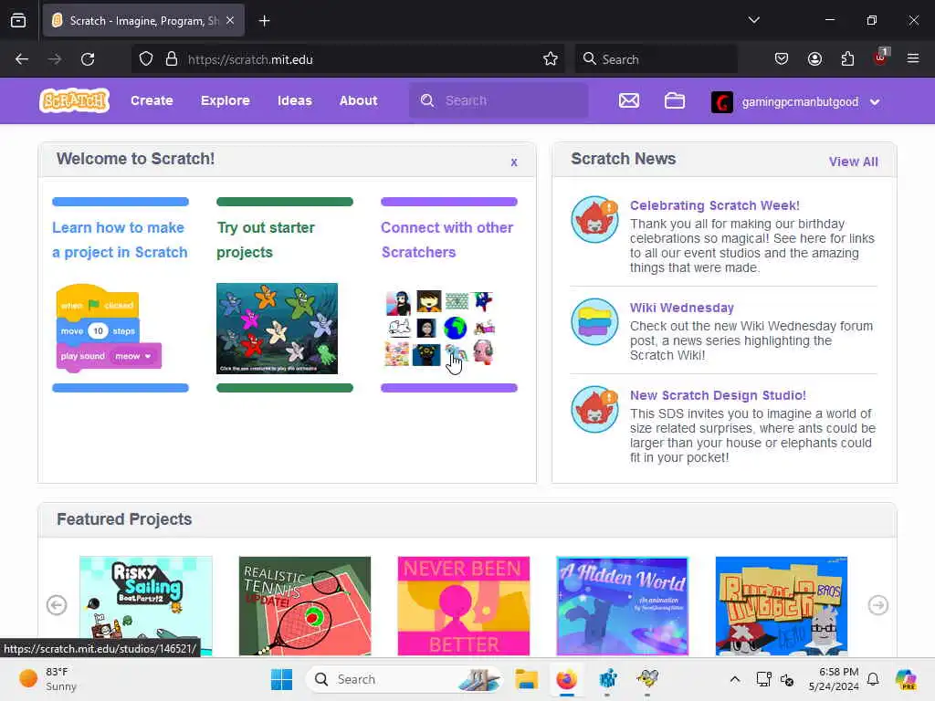
Task: Reload the page with the refresh icon
Action: tap(88, 59)
